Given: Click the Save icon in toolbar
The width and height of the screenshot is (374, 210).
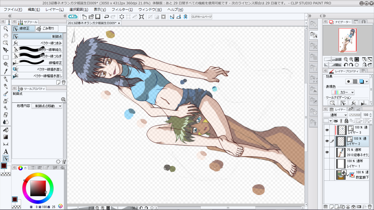Looking at the screenshot, I should pos(98,17).
